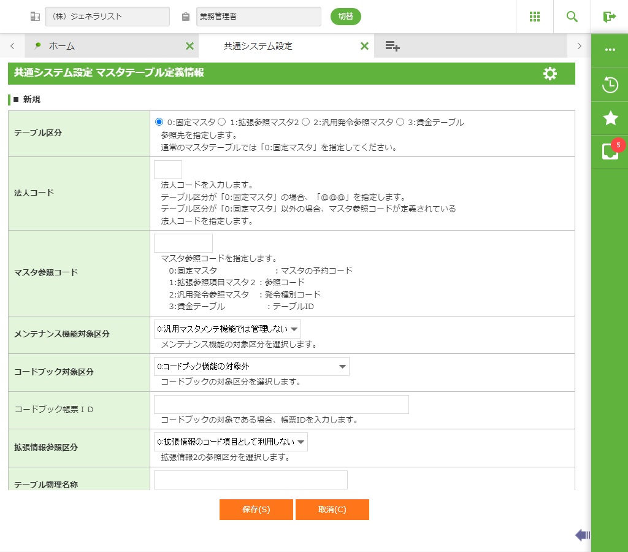Click the 取消(C) button
This screenshot has width=628, height=552.
click(x=332, y=510)
